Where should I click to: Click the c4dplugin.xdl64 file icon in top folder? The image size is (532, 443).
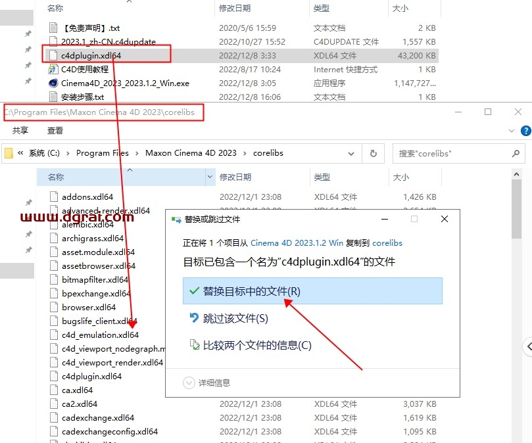coord(53,56)
